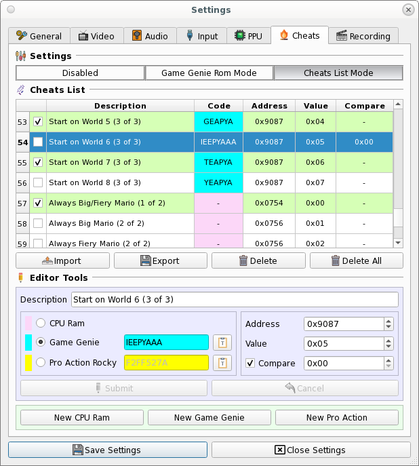
Task: Select the CPU Ram radio option
Action: [x=41, y=323]
